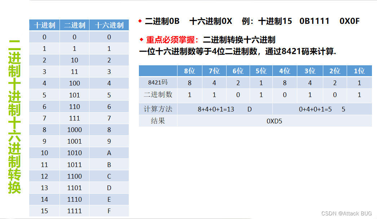Screen dimensions: 377x219
Task: Click the 0B1111 example value
Action: point(314,21)
